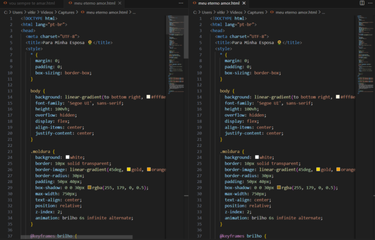The image size is (375, 240).
Task: Click 'box-sizing: border-box;' in left pane
Action: coord(63,73)
